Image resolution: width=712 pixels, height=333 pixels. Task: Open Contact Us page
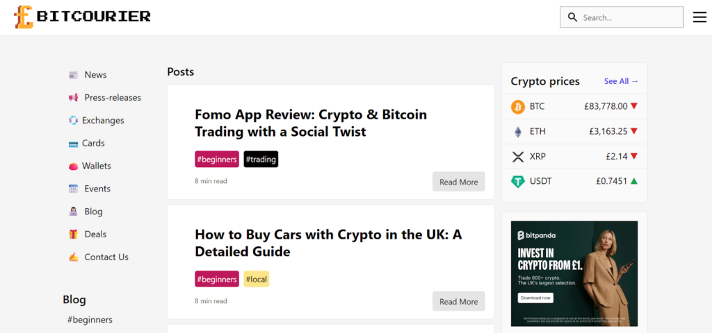(106, 257)
